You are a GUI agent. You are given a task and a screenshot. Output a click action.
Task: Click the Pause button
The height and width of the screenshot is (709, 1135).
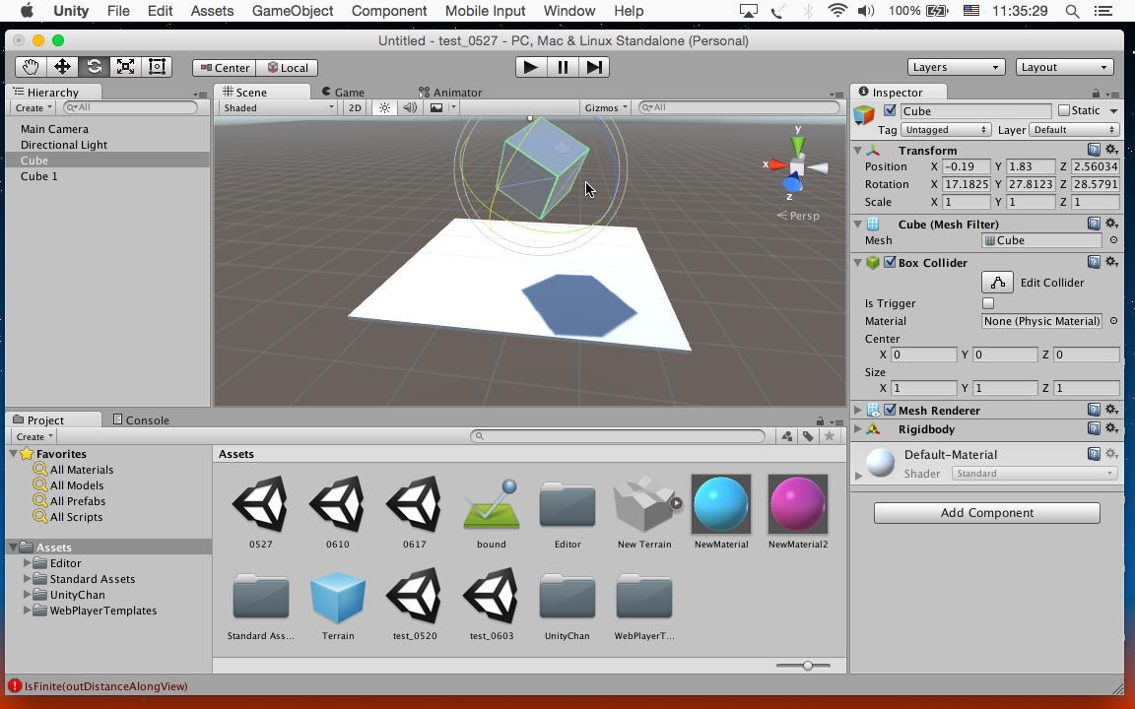click(x=563, y=67)
